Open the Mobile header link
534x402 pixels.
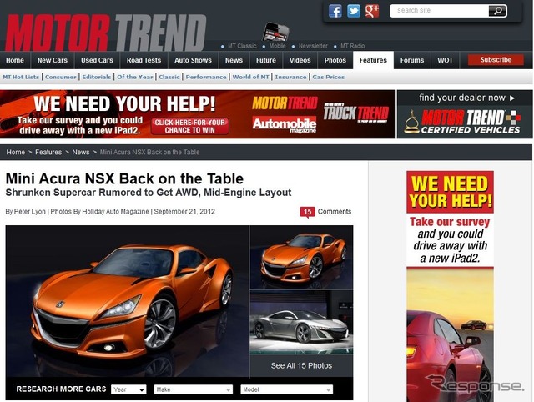click(x=277, y=46)
